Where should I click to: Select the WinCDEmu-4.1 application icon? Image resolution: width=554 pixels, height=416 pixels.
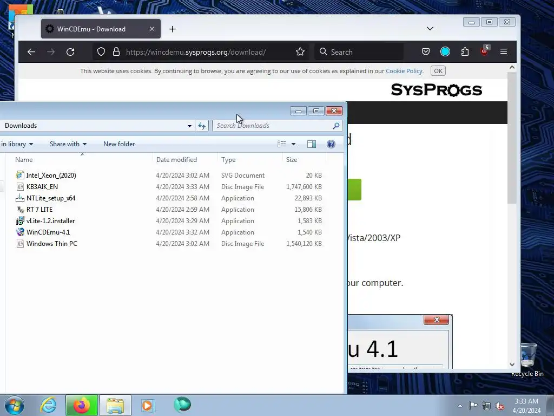(20, 232)
